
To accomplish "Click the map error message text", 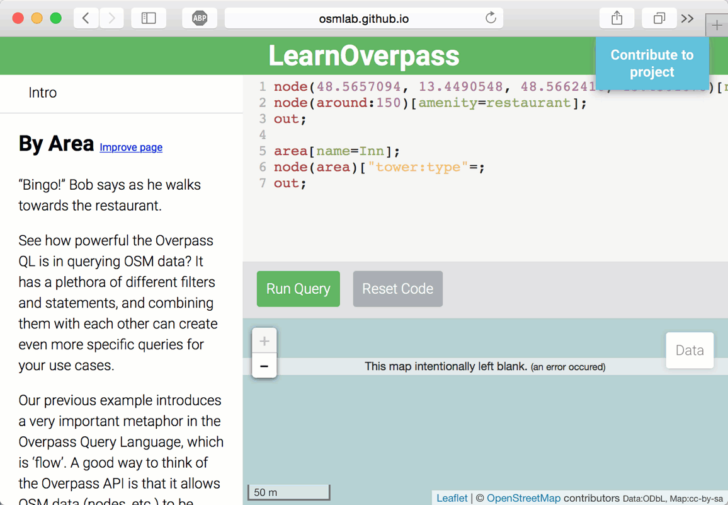I will tap(485, 366).
